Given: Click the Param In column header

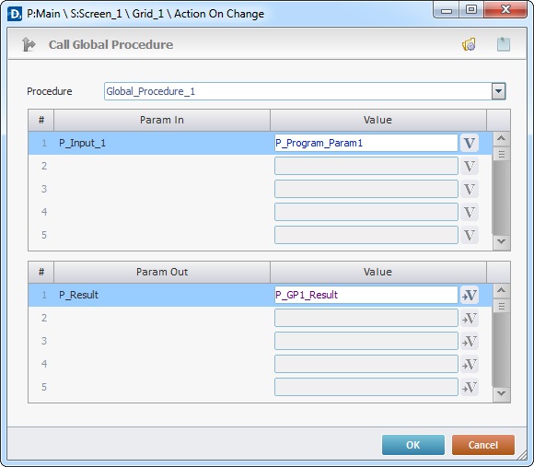Looking at the screenshot, I should tap(162, 120).
